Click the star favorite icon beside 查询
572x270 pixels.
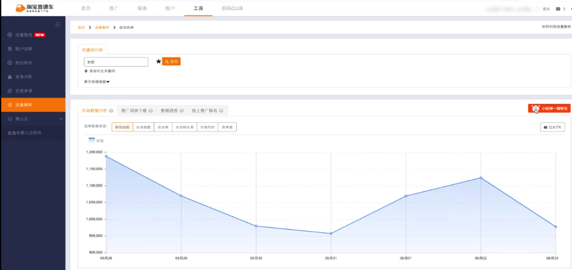click(158, 62)
